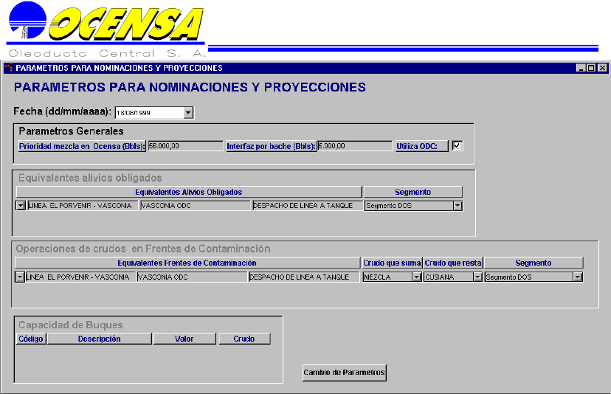Close the Parametros window

point(602,68)
